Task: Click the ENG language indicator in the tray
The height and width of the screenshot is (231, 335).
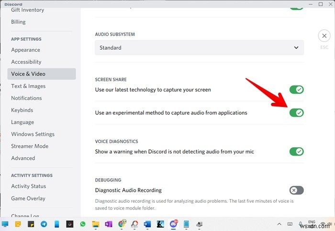Action: click(312, 222)
